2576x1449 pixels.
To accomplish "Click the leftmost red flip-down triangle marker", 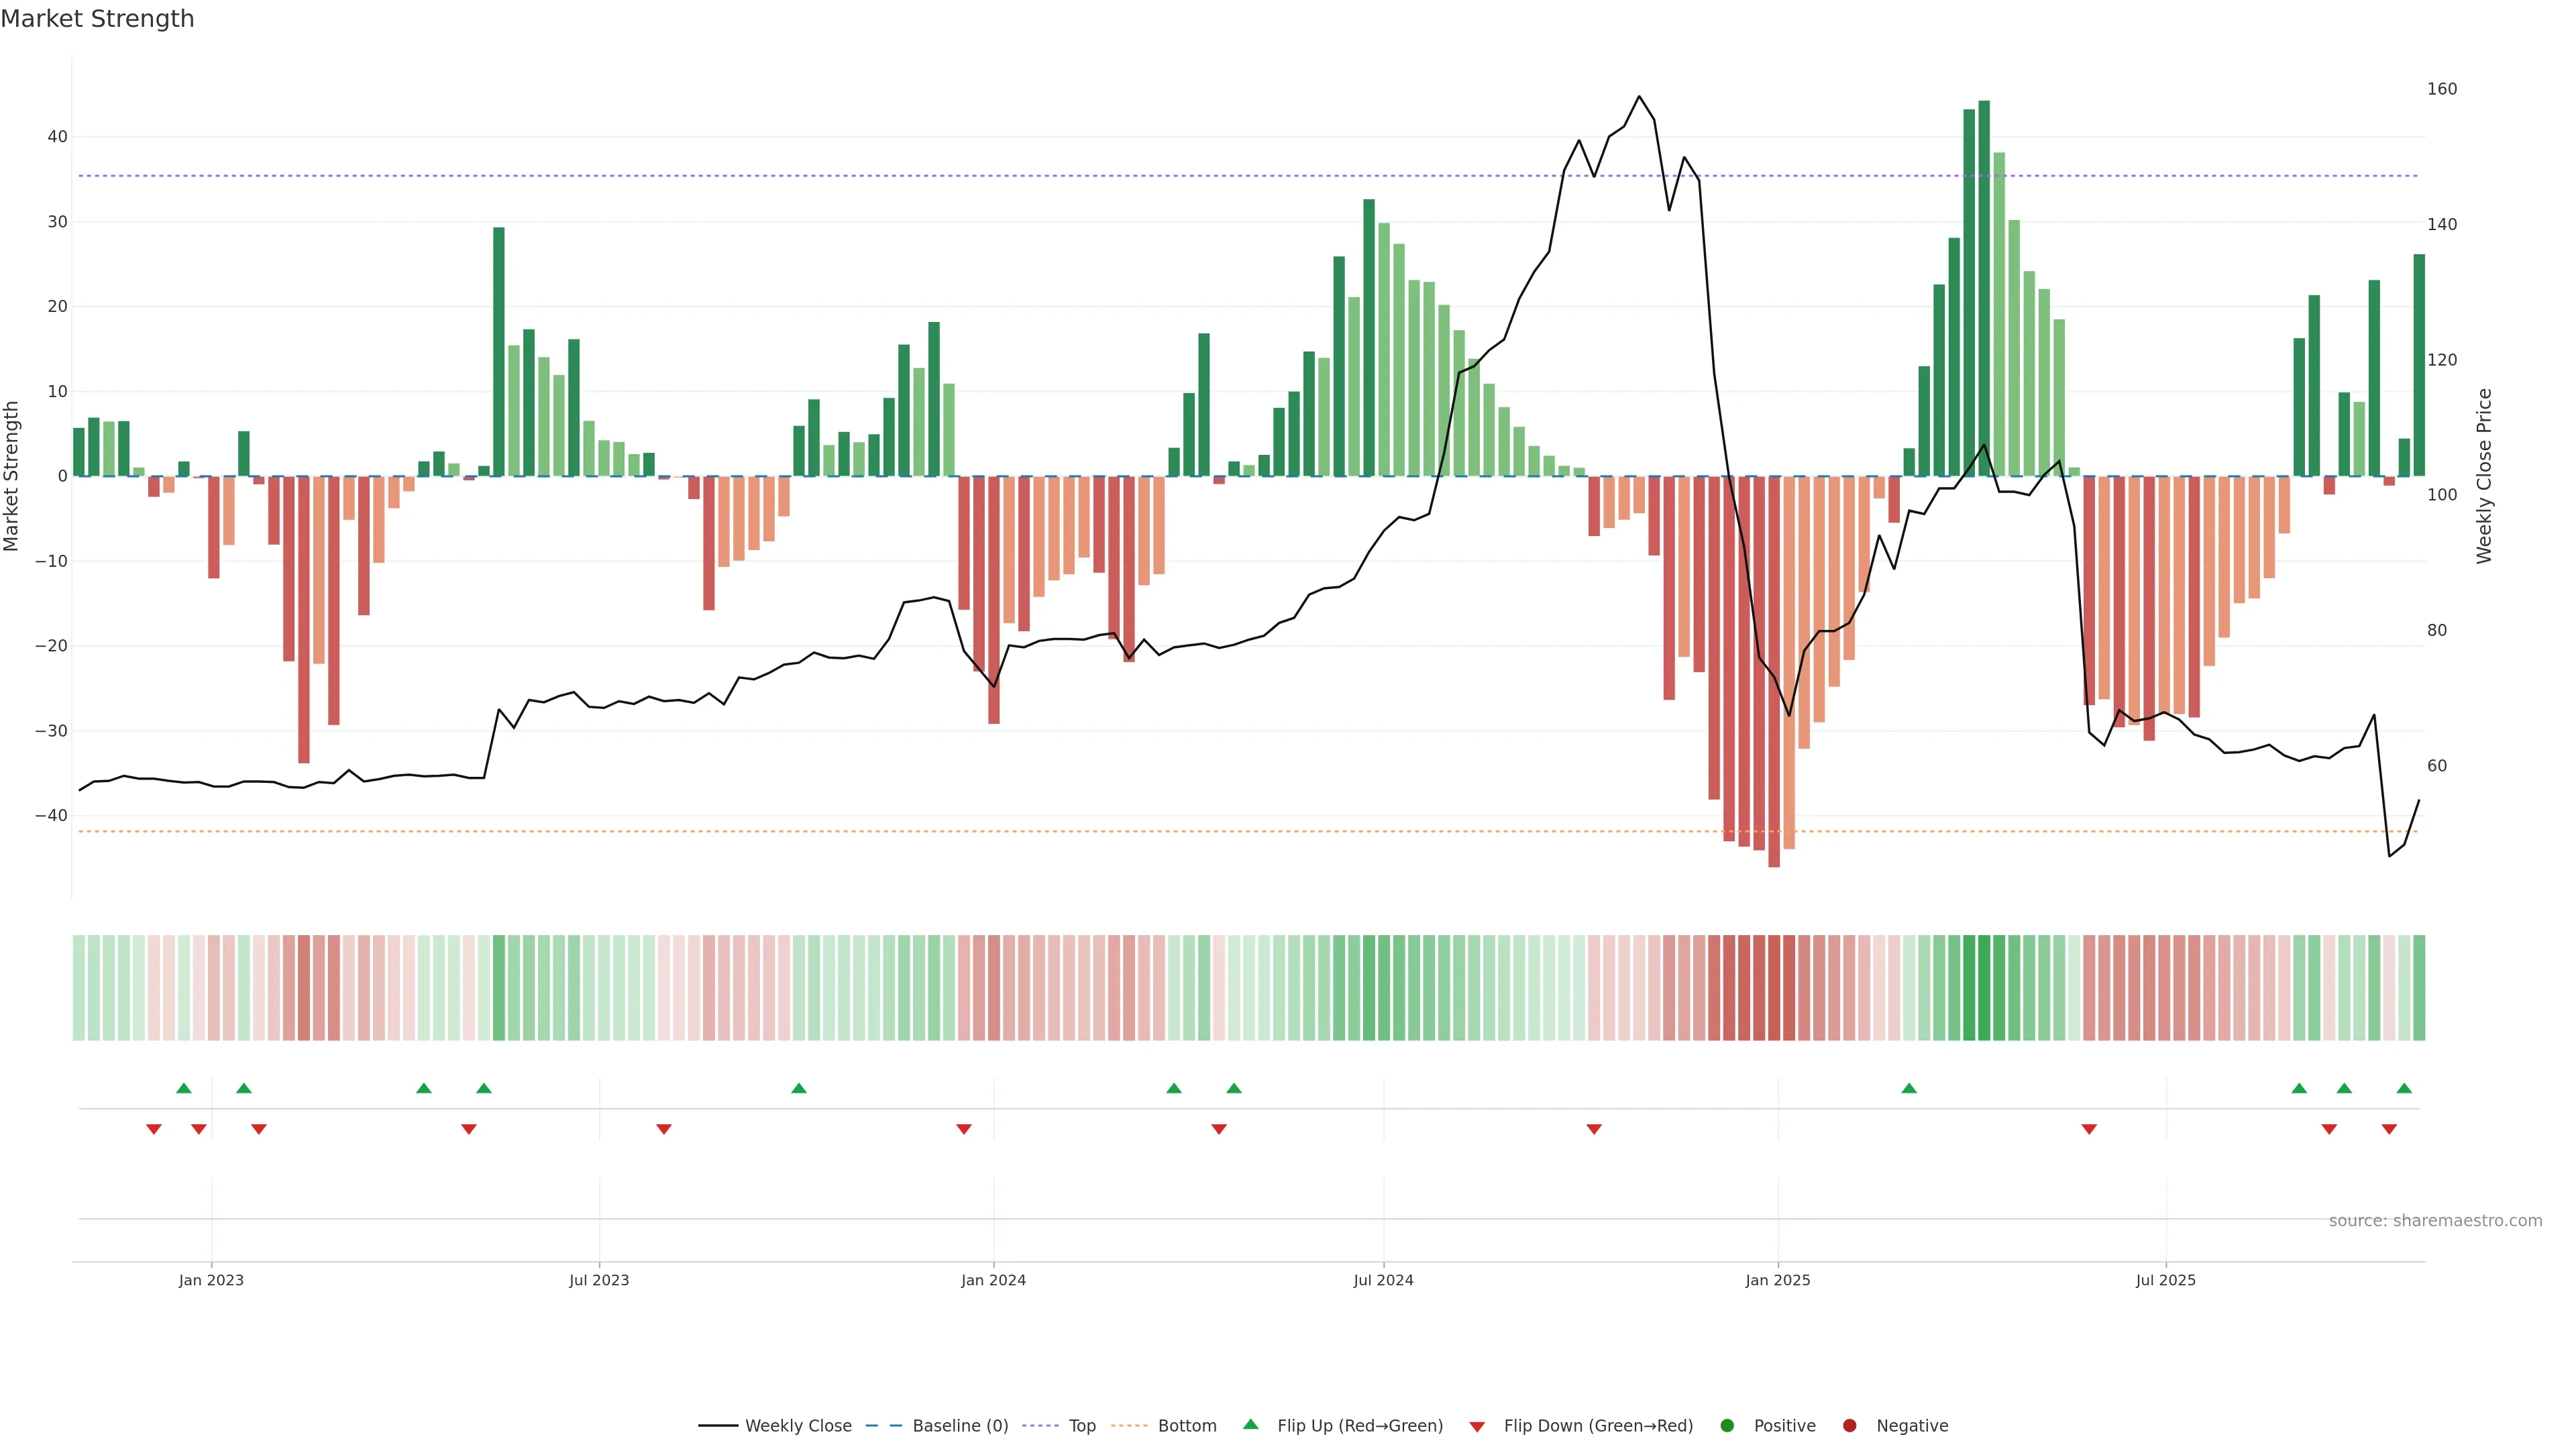I will pos(154,1129).
